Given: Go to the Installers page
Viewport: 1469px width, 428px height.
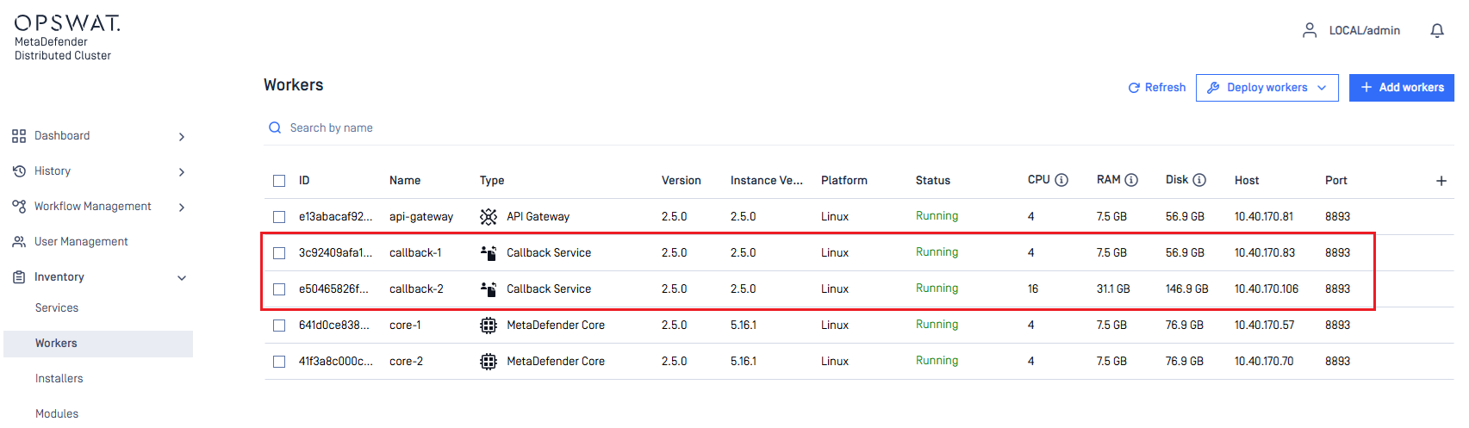Looking at the screenshot, I should tap(59, 379).
